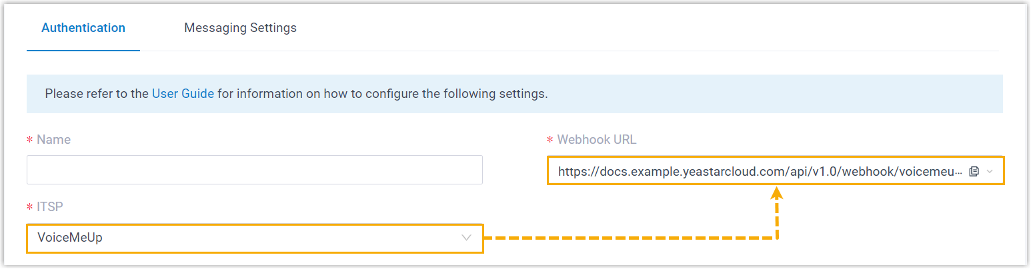
Task: Expand the Webhook URL dropdown chevron
Action: (x=990, y=171)
